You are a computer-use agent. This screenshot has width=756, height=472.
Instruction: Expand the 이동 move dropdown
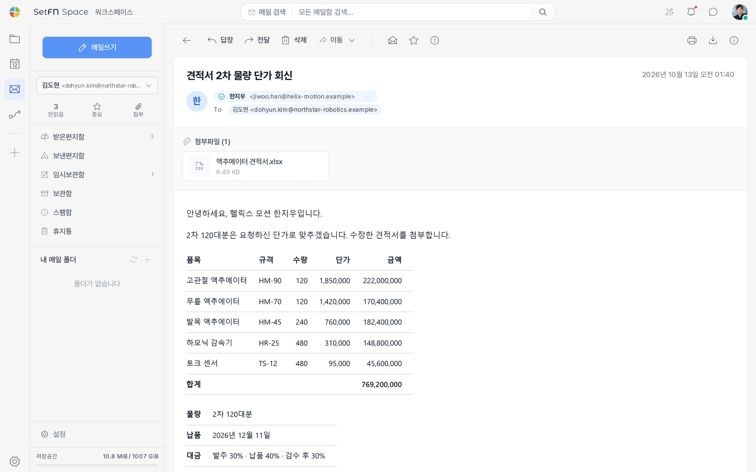[337, 40]
